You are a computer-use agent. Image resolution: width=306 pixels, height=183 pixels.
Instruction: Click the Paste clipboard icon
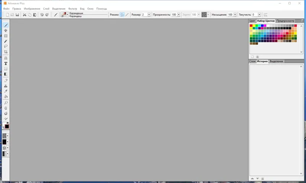coord(34,15)
